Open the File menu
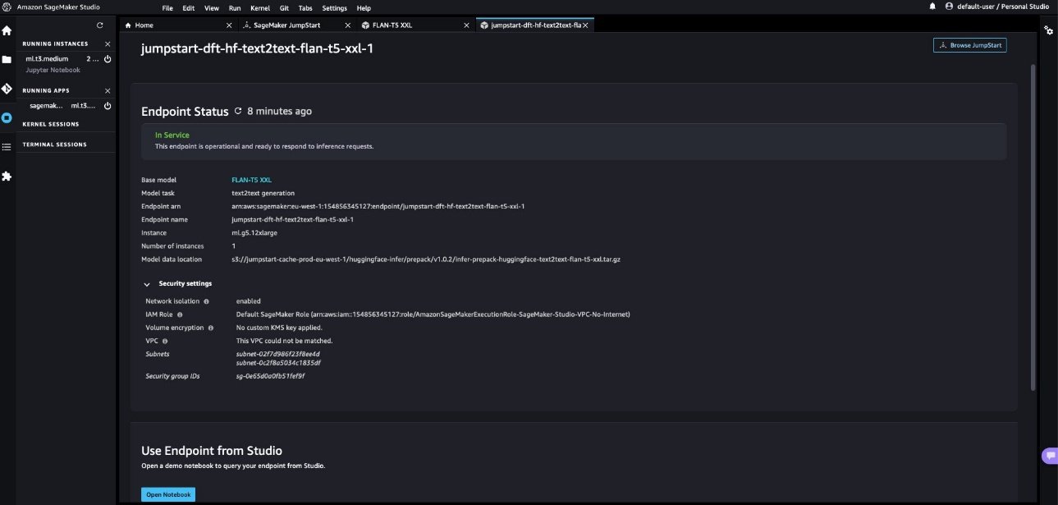 (167, 7)
